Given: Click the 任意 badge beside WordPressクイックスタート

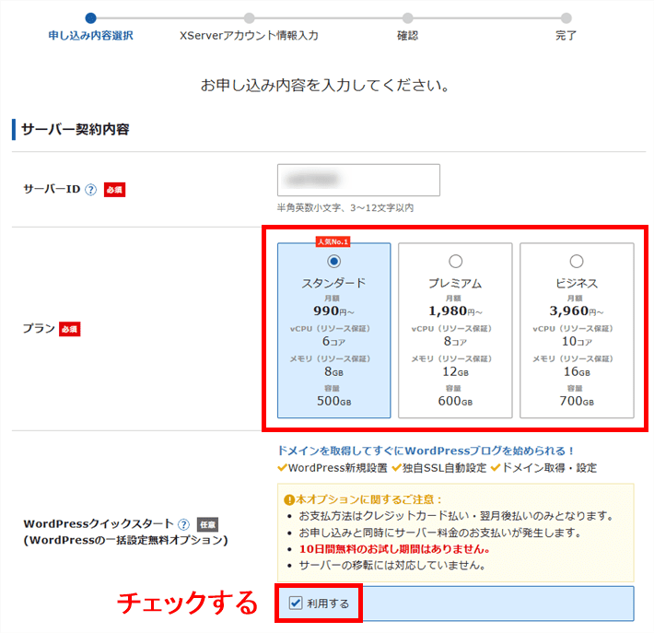Looking at the screenshot, I should [x=207, y=523].
